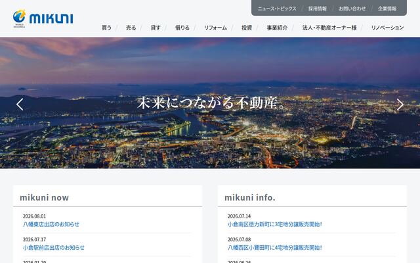Select 投資 in main navigation
The image size is (420, 263).
coord(247,28)
